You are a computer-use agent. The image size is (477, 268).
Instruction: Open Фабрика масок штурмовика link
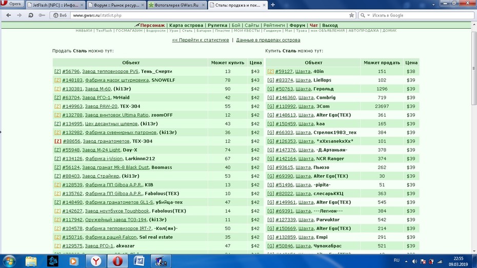(117, 80)
